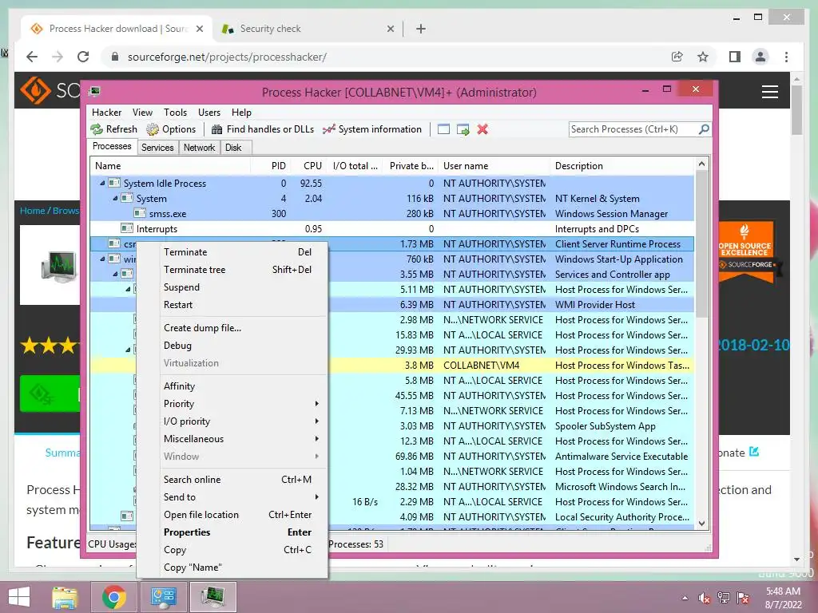Bookmark this page with the star icon
818x613 pixels.
point(703,57)
